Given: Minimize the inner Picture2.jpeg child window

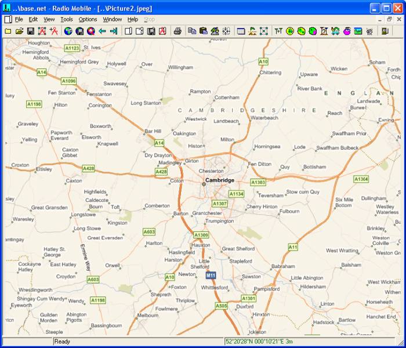Looking at the screenshot, I should 379,19.
